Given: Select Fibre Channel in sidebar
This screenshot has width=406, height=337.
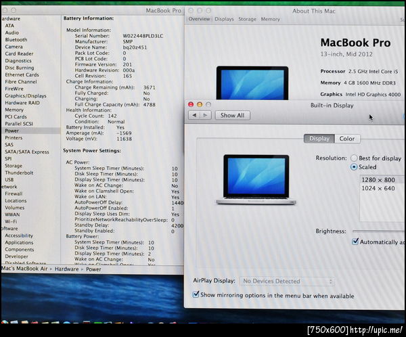Looking at the screenshot, I should [x=21, y=82].
